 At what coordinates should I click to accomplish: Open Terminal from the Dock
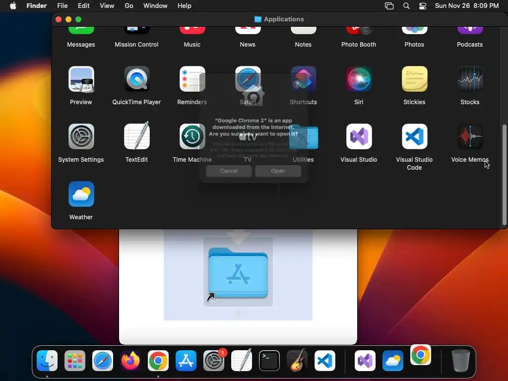269,361
